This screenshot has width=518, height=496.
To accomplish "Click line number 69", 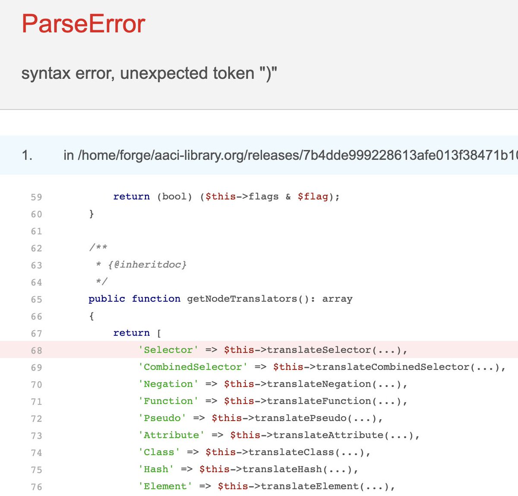I will coord(36,368).
